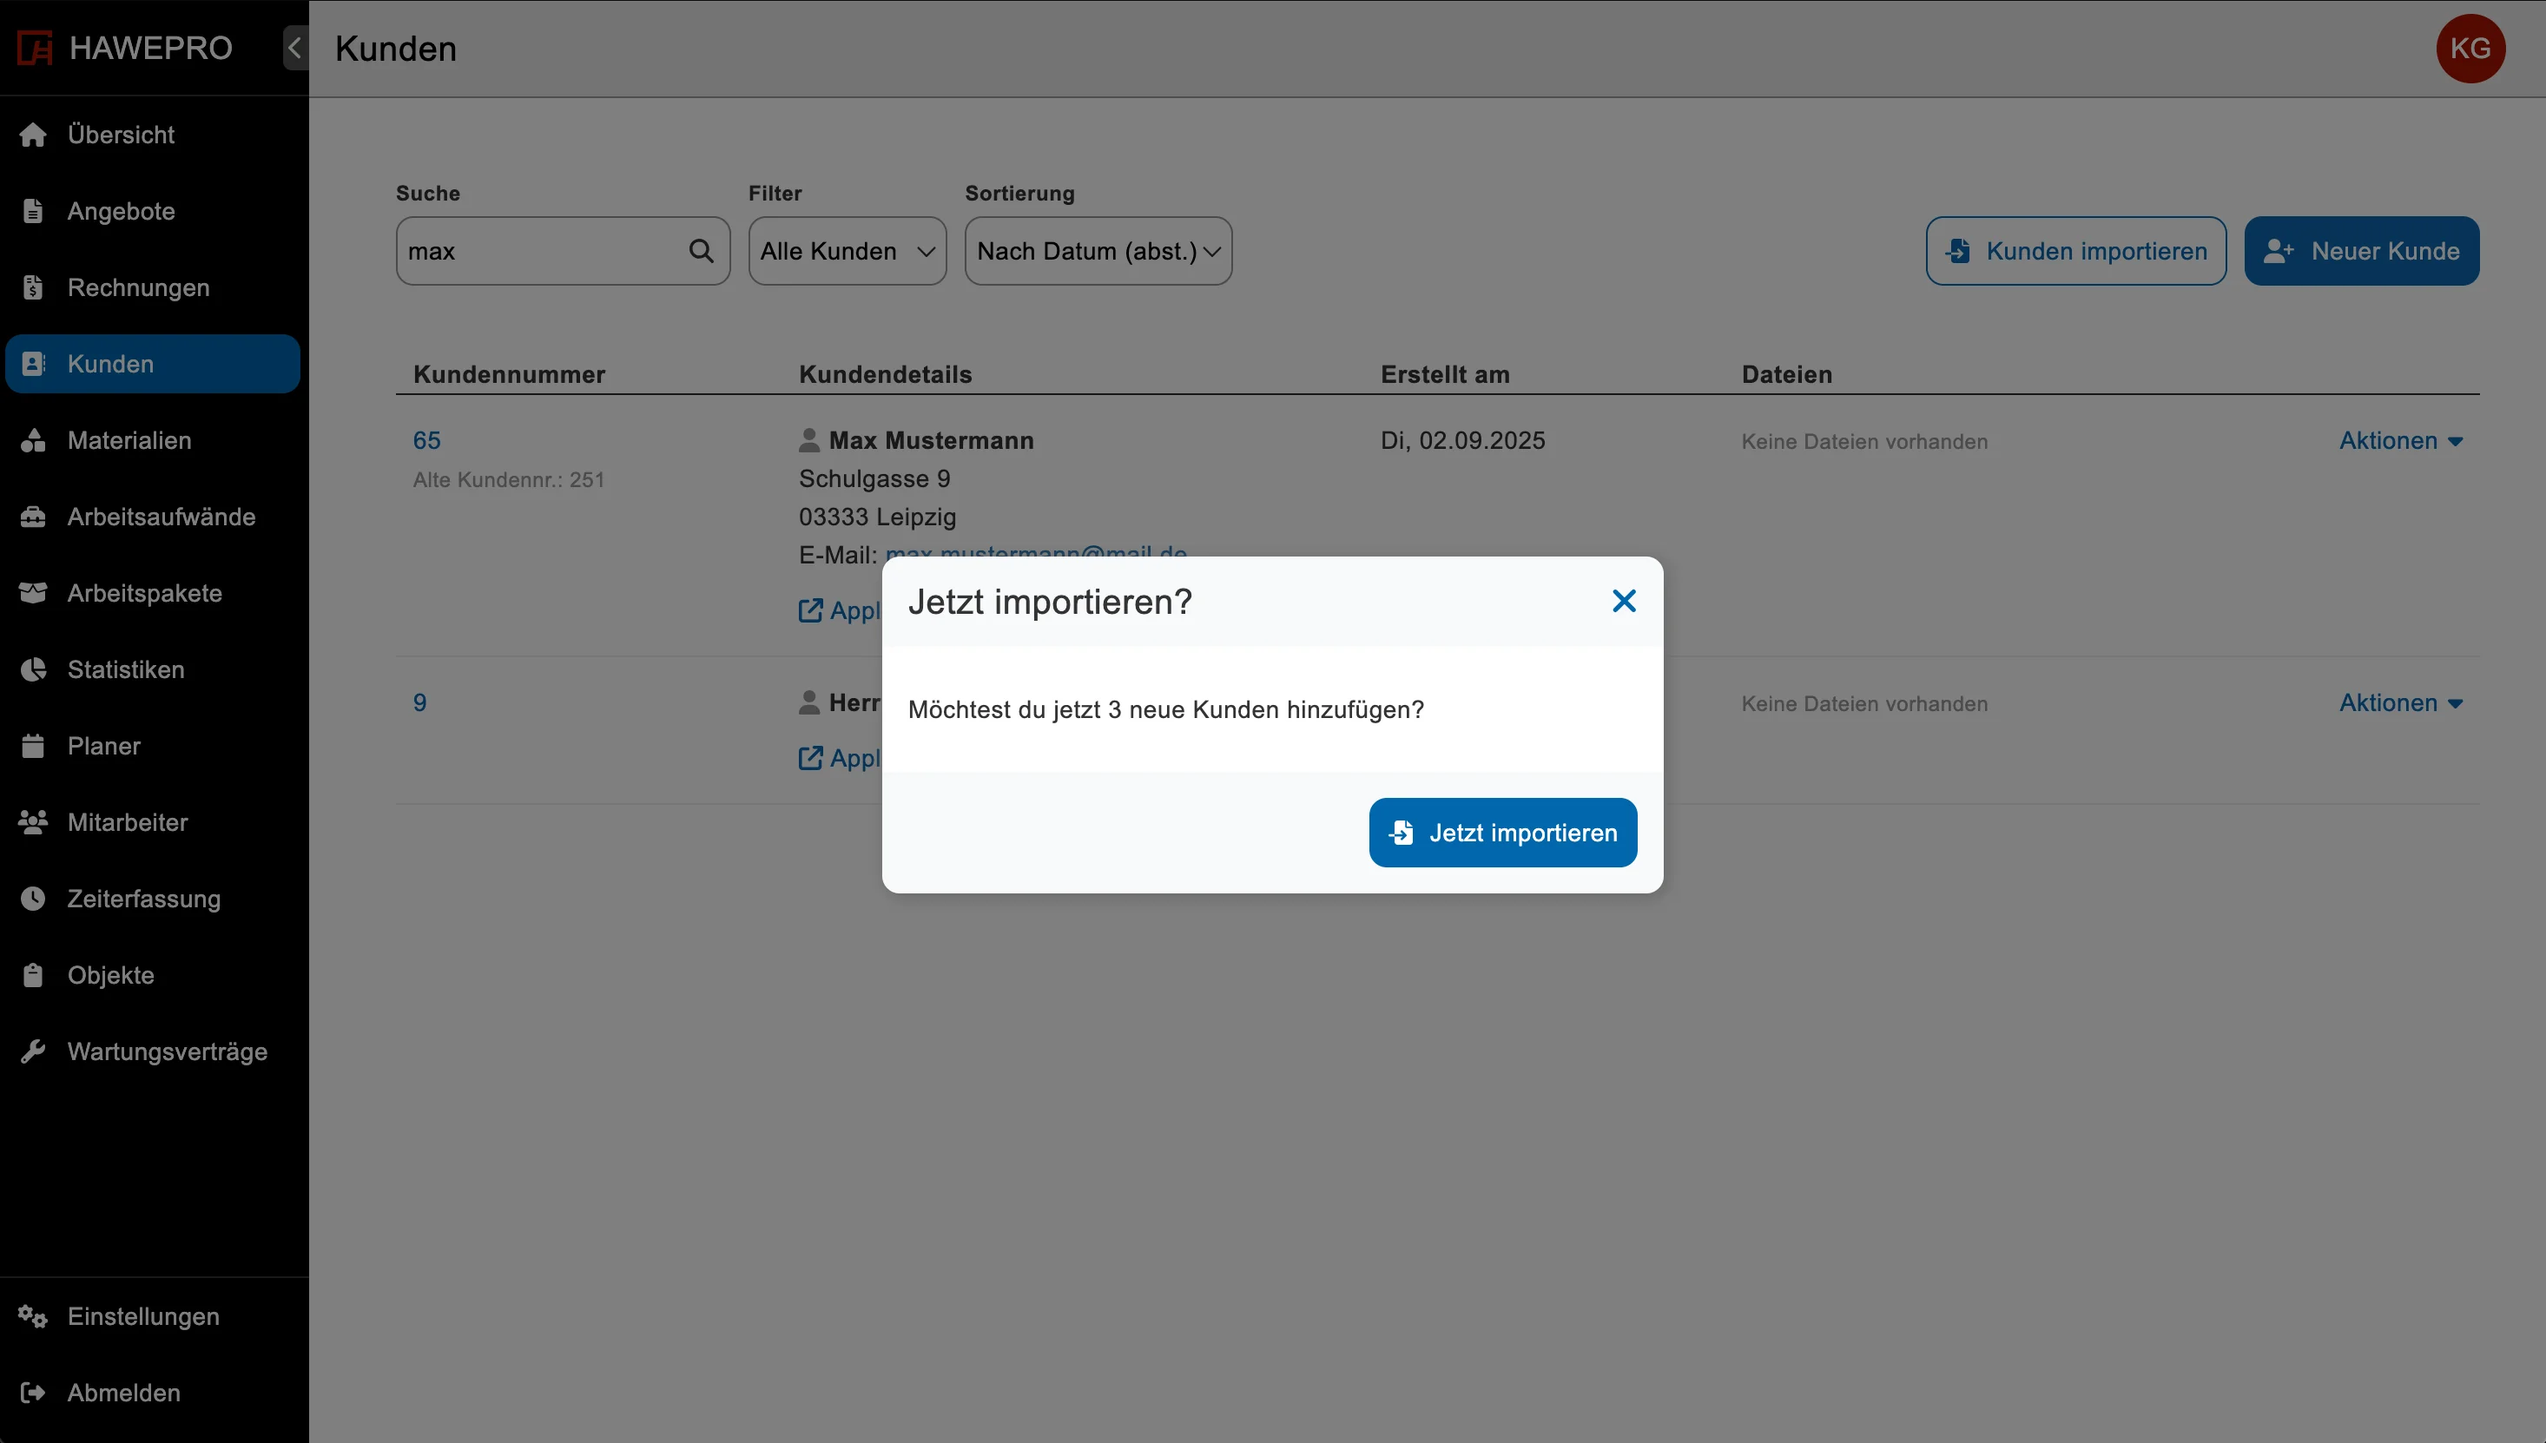Open Arbeitsaufwände in the sidebar
Image resolution: width=2546 pixels, height=1443 pixels.
(153, 517)
